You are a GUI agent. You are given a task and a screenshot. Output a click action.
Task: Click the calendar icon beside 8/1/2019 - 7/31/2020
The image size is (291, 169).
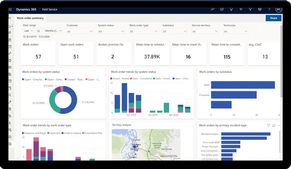pyautogui.click(x=24, y=36)
